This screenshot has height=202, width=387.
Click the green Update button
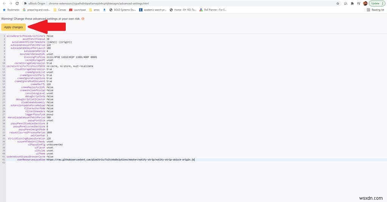point(377,3)
